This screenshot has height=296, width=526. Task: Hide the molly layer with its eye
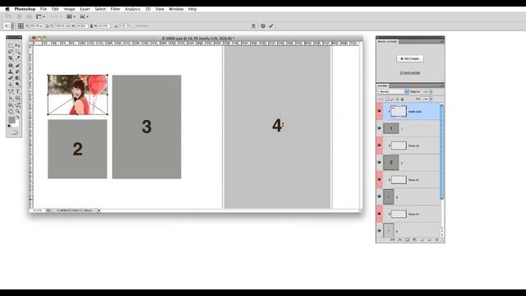pos(380,111)
